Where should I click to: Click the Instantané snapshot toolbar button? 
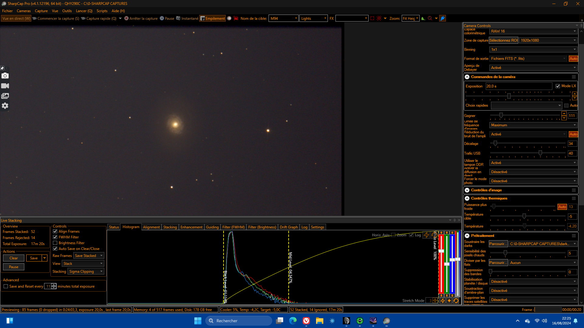pyautogui.click(x=187, y=19)
